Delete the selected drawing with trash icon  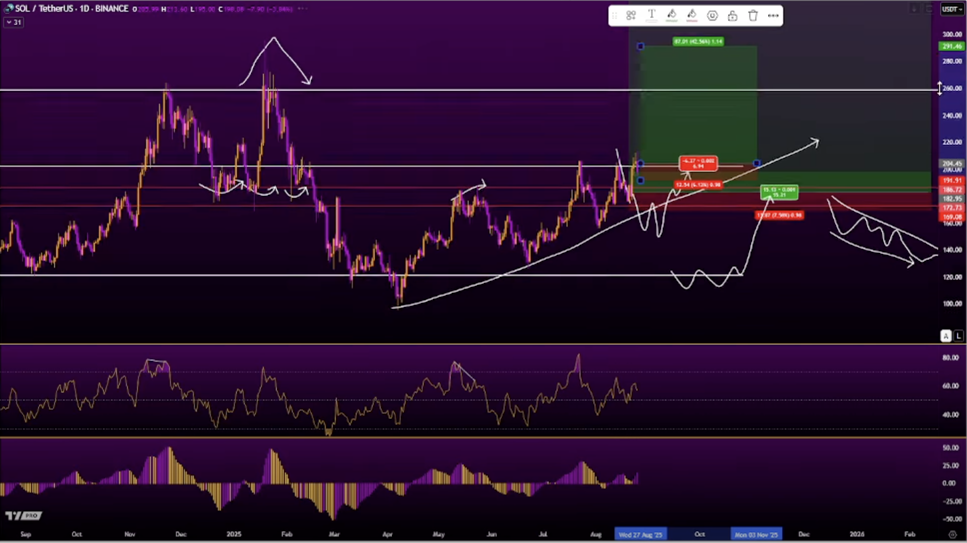(753, 16)
